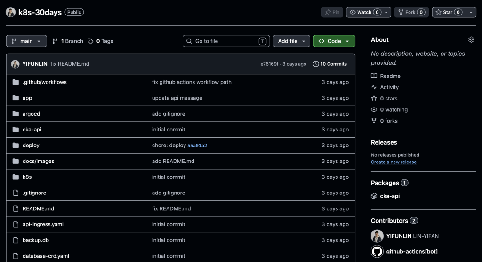Open the .github/workflows folder icon
The width and height of the screenshot is (482, 262).
pyautogui.click(x=16, y=82)
